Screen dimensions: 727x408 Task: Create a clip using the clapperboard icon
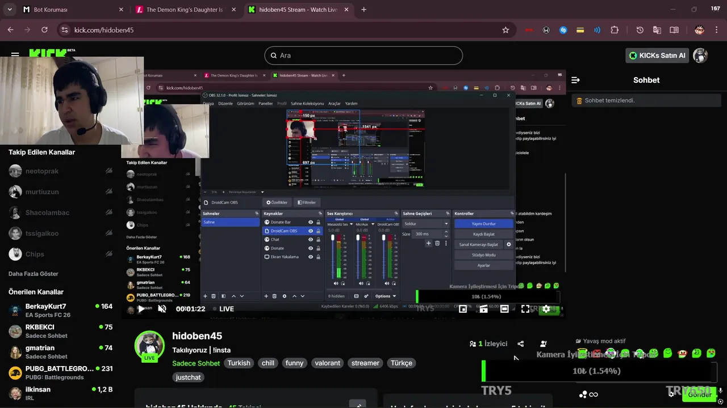tap(483, 309)
